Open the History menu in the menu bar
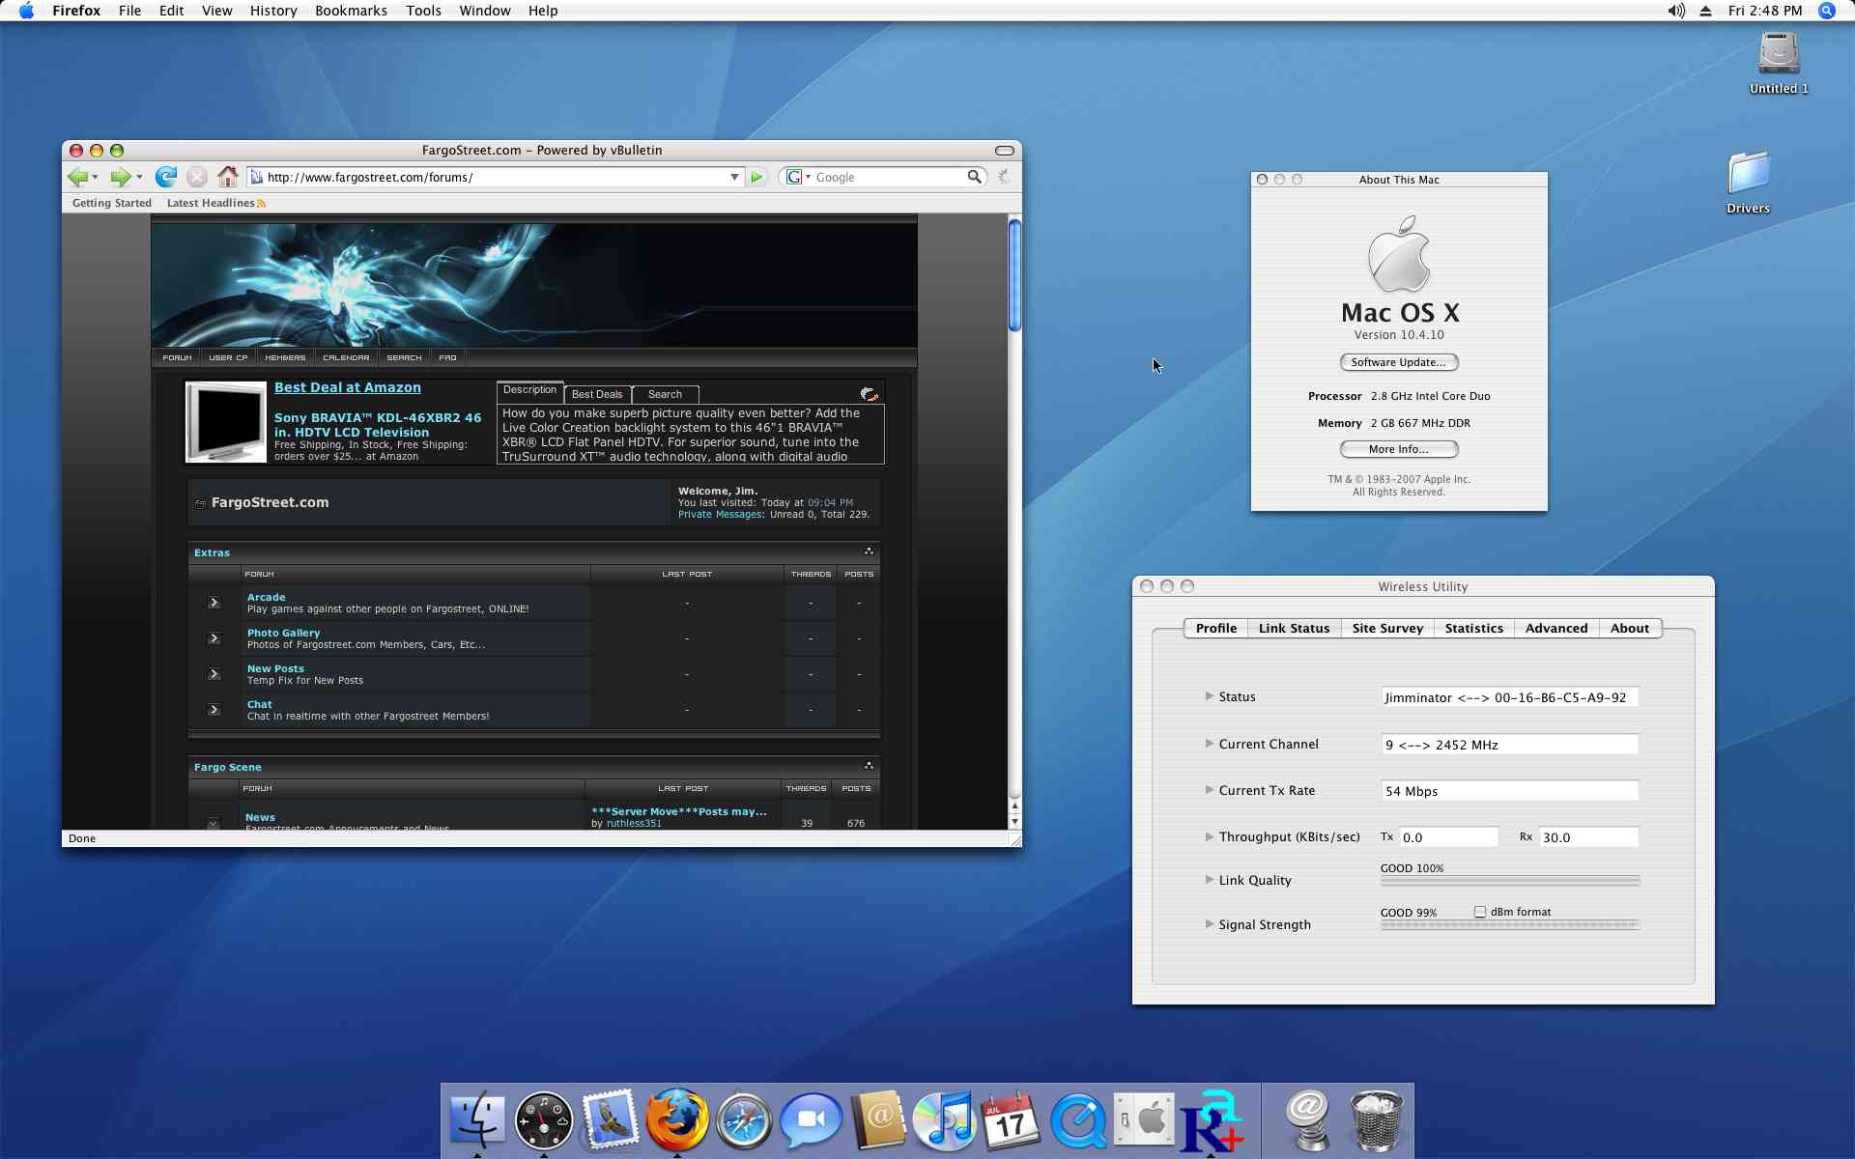The width and height of the screenshot is (1855, 1159). [273, 11]
